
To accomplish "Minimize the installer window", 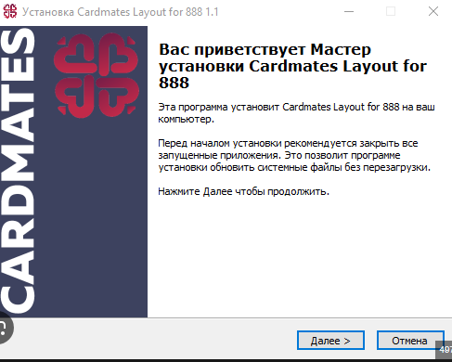I will click(349, 11).
